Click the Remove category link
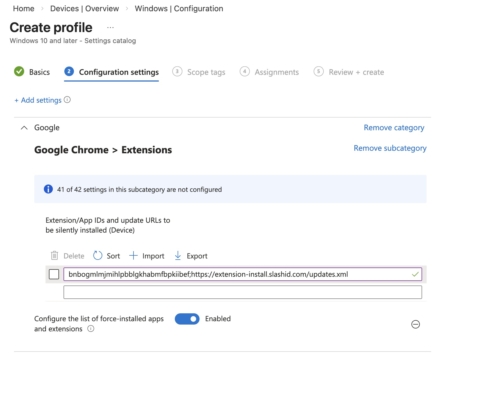480x396 pixels. (x=394, y=127)
